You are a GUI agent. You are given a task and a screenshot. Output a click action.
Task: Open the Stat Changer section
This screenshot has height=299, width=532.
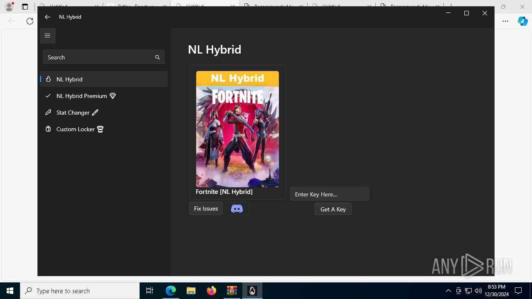pos(104,113)
